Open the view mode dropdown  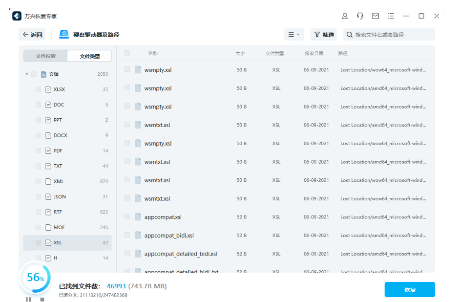click(x=294, y=34)
